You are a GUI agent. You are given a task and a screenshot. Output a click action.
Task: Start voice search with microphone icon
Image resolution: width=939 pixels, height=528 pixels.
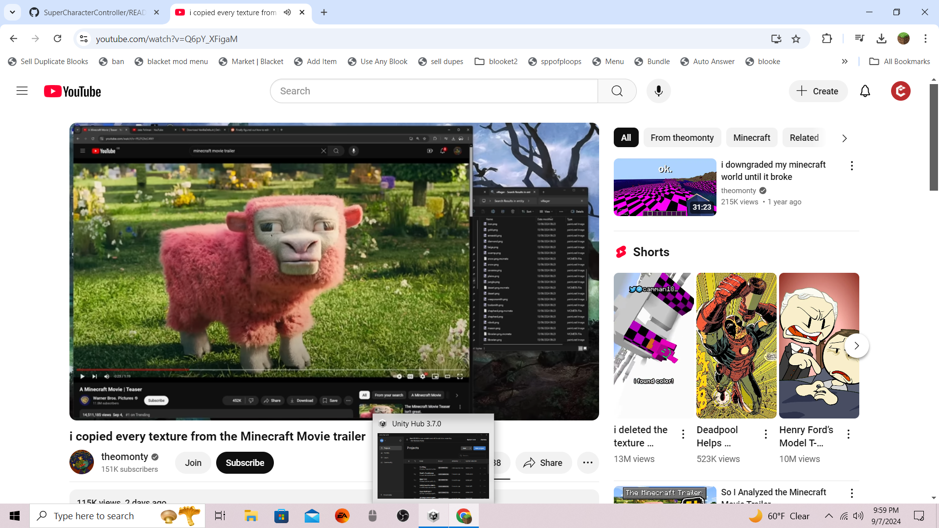pos(658,91)
